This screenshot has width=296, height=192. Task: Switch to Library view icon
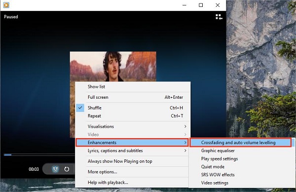[219, 17]
